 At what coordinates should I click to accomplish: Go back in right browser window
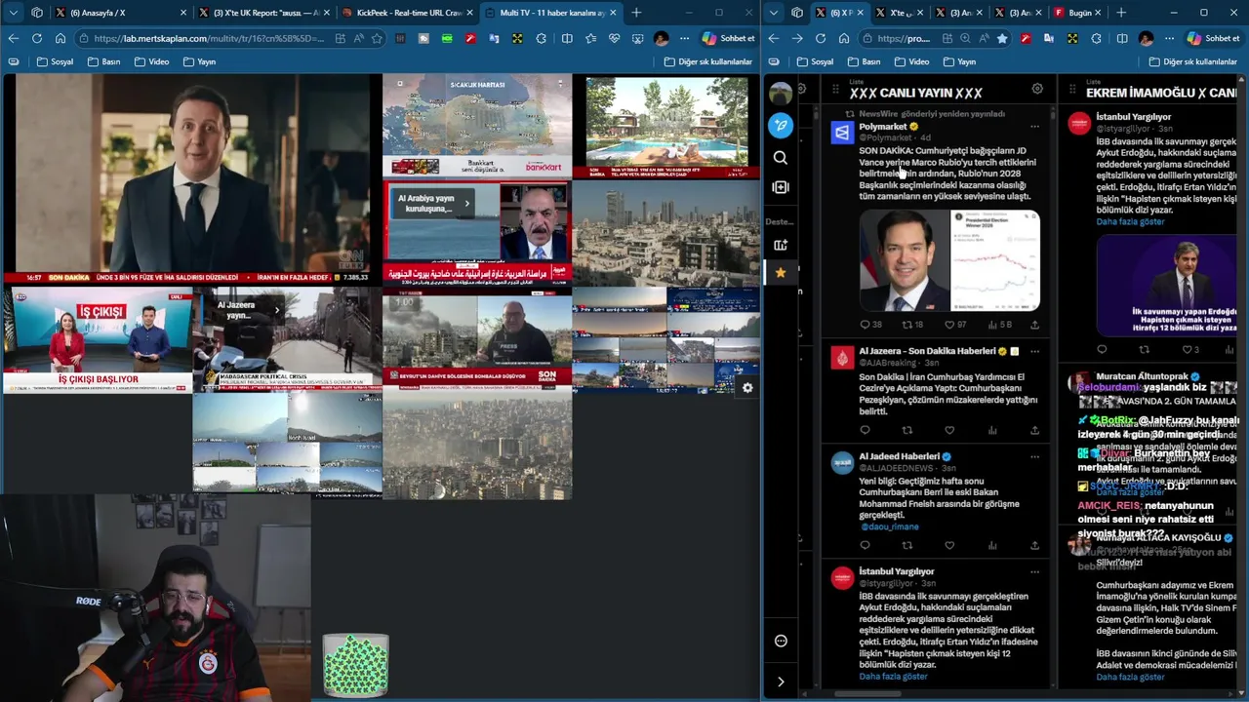pos(774,38)
